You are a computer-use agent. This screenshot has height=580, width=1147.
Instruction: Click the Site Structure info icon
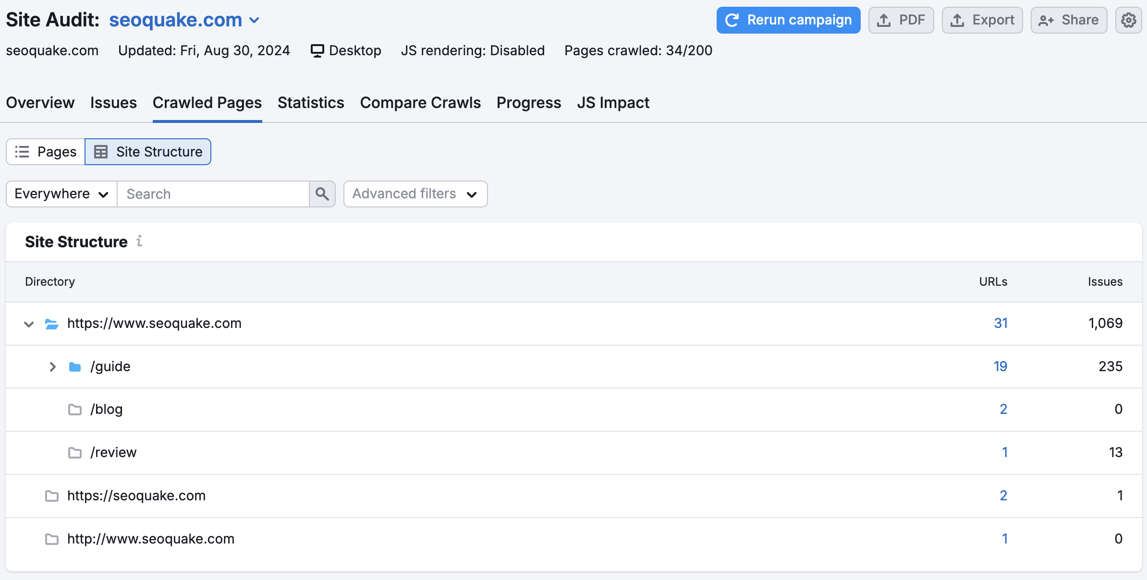click(x=139, y=242)
